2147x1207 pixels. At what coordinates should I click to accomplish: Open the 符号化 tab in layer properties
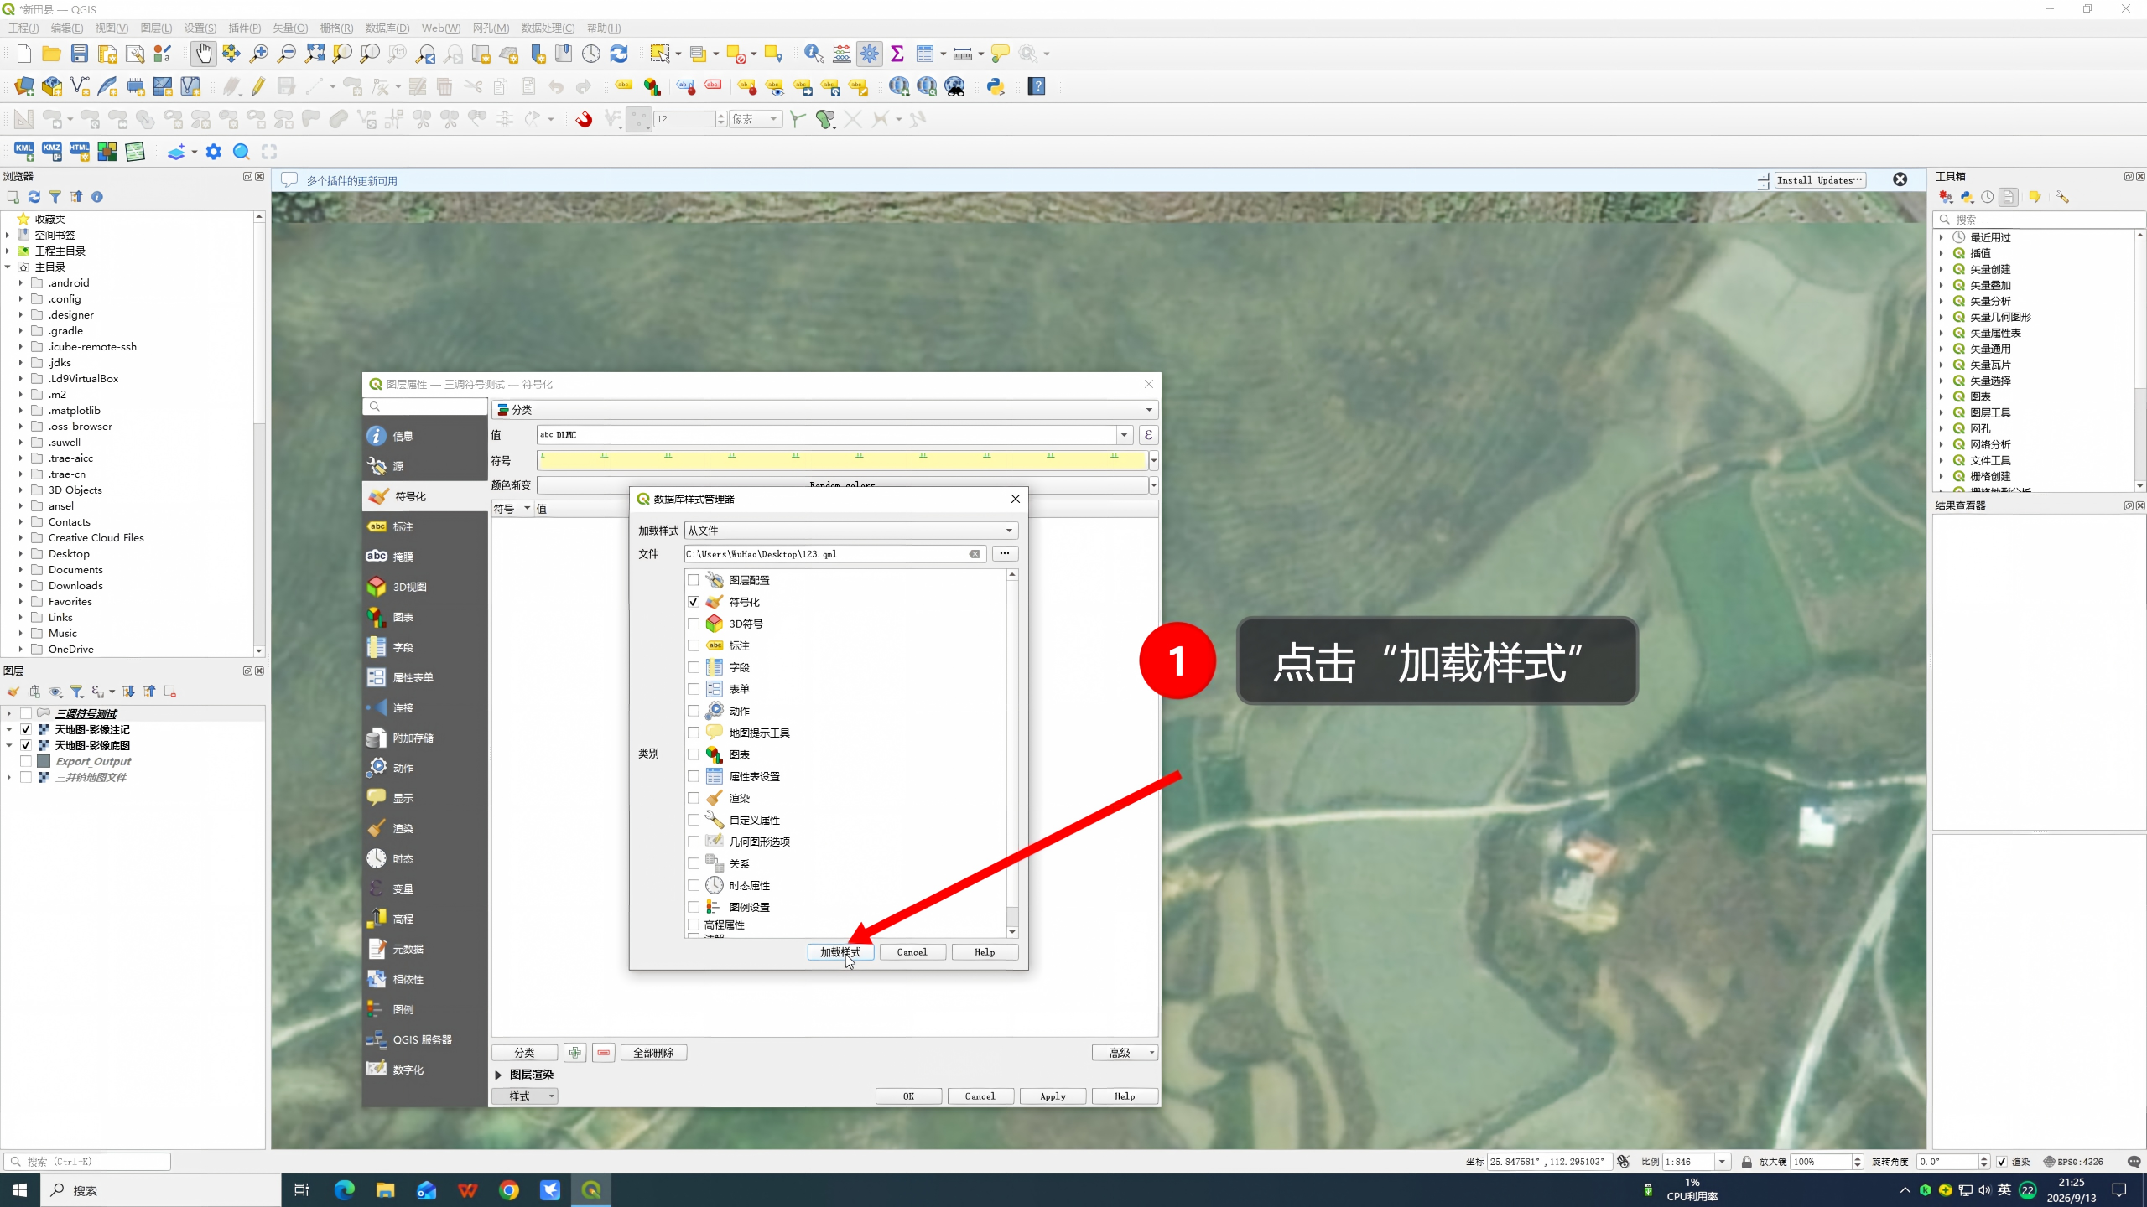click(x=425, y=496)
